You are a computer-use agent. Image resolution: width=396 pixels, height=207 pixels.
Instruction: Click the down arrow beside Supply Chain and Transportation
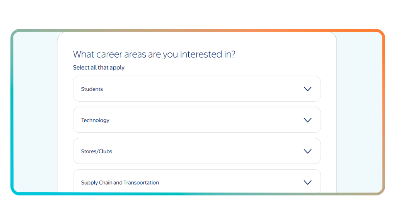point(307,183)
